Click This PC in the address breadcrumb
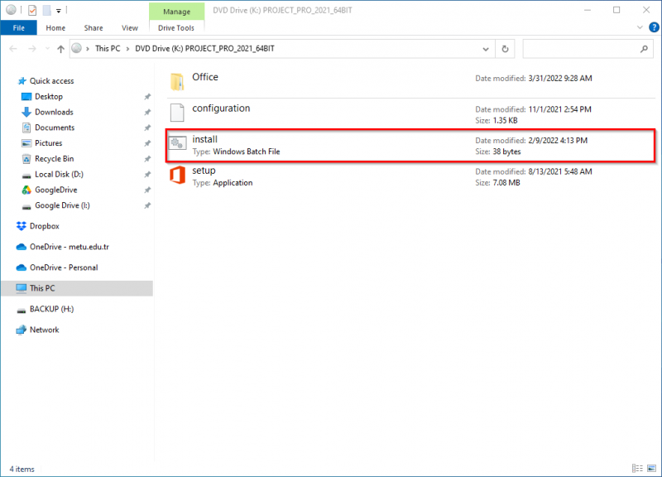Screen dimensions: 662x477 108,49
